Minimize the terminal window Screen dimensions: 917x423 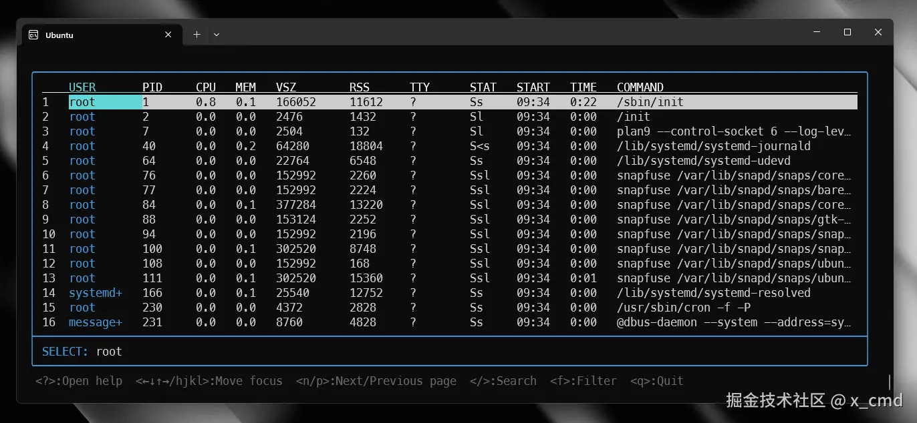point(817,32)
